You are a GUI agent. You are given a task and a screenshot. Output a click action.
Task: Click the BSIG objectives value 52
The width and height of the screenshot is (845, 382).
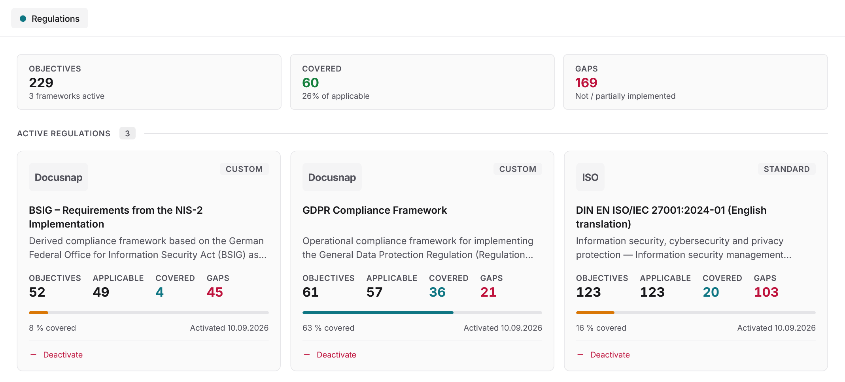(37, 292)
